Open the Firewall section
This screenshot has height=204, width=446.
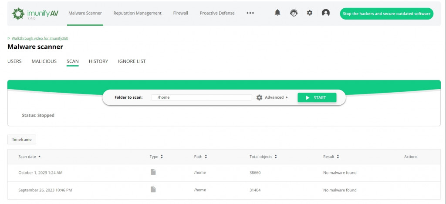181,13
